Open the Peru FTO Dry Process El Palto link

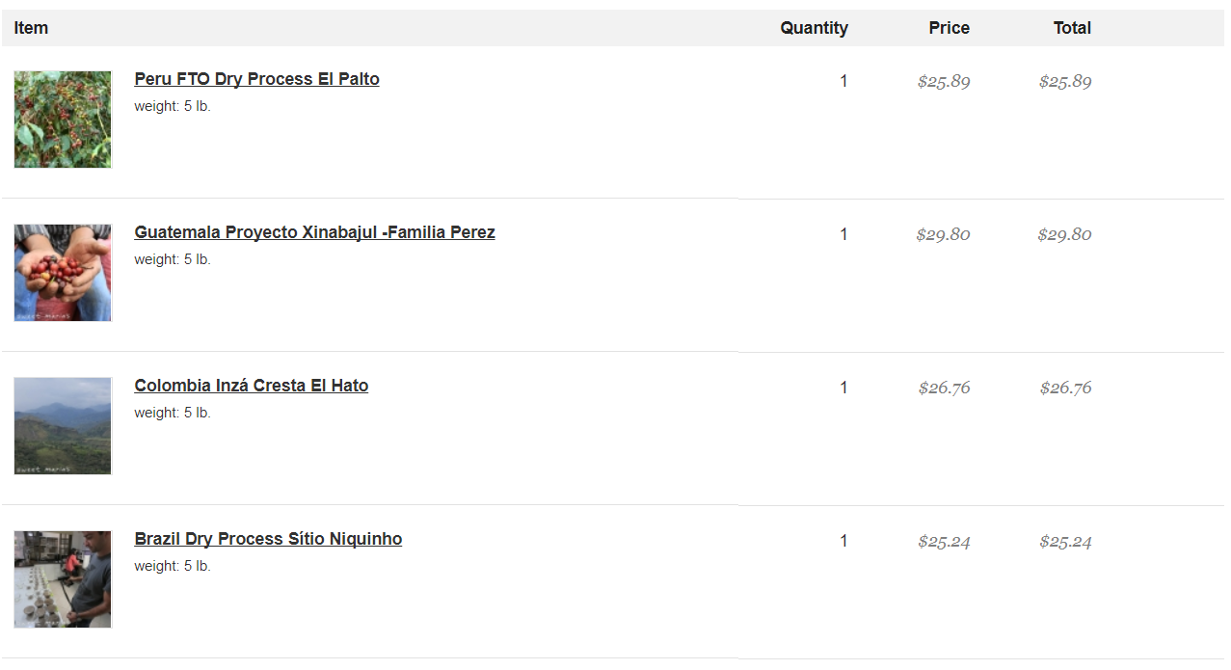[x=256, y=79]
